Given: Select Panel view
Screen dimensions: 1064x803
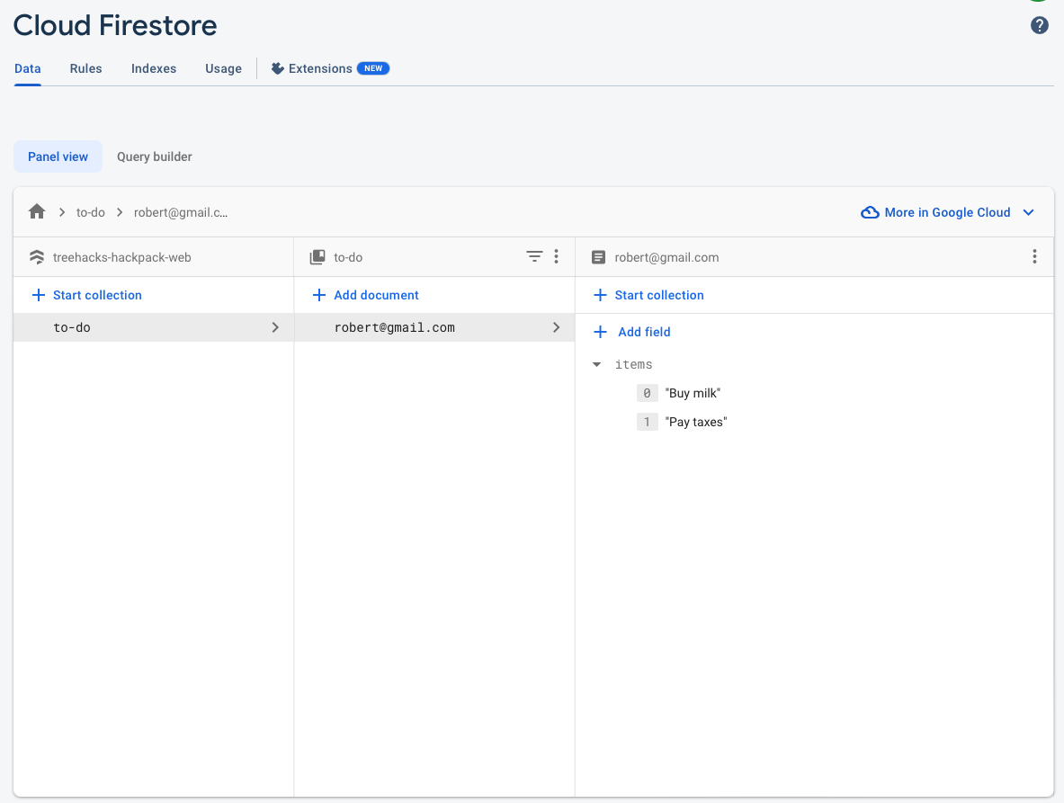Looking at the screenshot, I should pyautogui.click(x=58, y=156).
